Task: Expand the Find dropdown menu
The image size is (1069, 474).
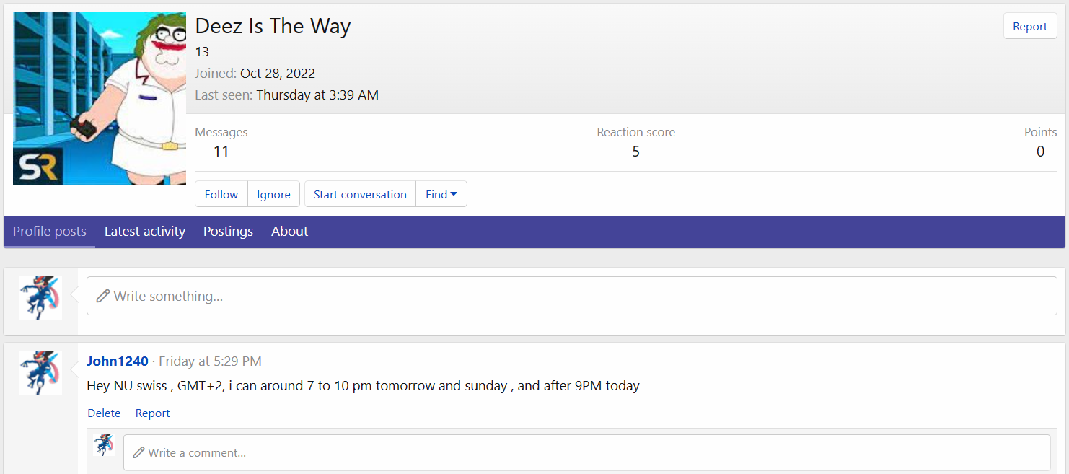Action: pos(441,194)
